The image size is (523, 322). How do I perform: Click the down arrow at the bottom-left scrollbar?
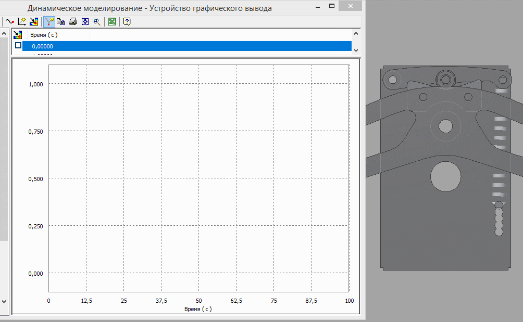[5, 302]
